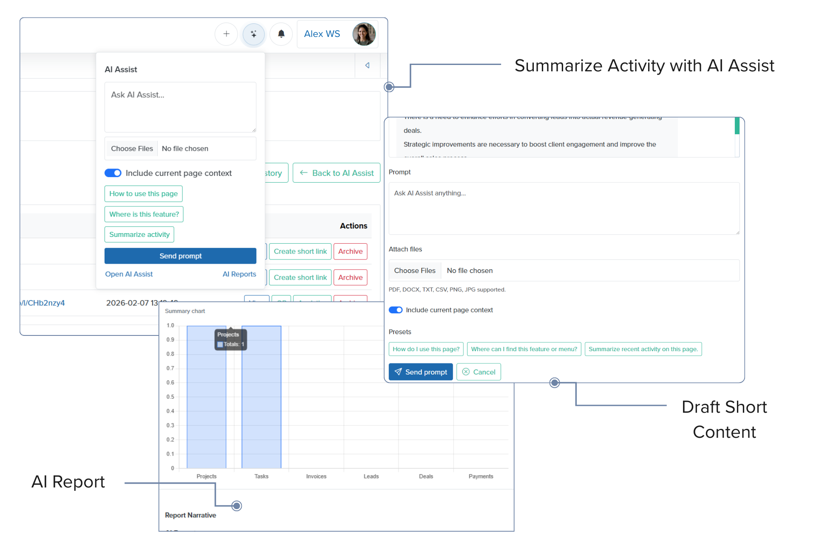The height and width of the screenshot is (552, 816).
Task: Collapse panel with left triangle arrow
Action: [367, 65]
